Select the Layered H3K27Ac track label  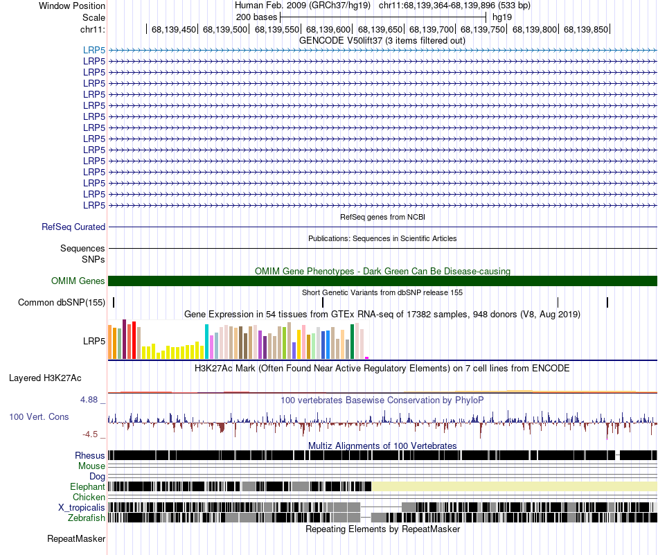[45, 378]
